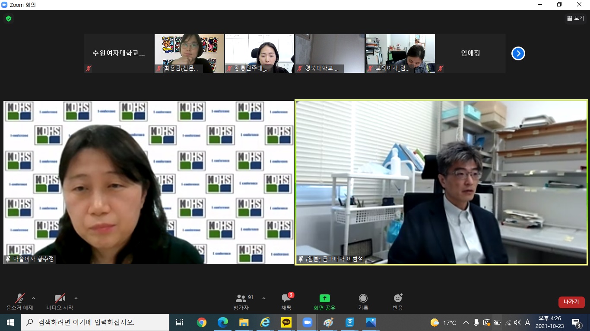The image size is (590, 331).
Task: Open Microsoft Edge from the taskbar
Action: 223,322
